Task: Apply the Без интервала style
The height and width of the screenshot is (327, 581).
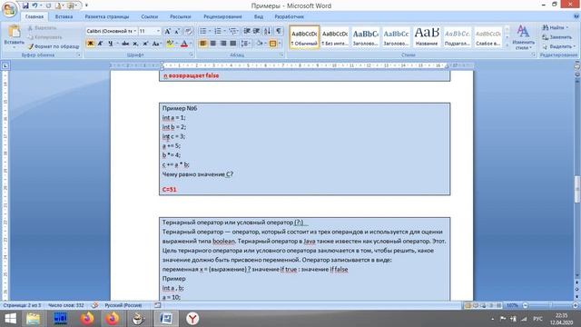Action: pyautogui.click(x=335, y=37)
